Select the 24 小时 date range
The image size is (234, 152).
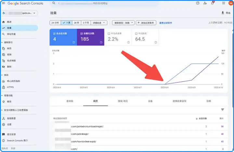55,23
